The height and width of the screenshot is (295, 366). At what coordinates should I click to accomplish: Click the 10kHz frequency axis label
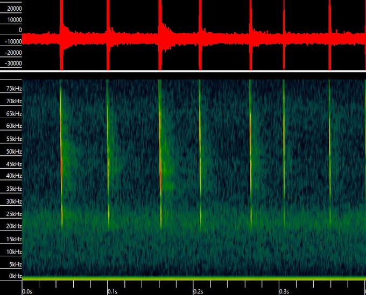click(14, 252)
